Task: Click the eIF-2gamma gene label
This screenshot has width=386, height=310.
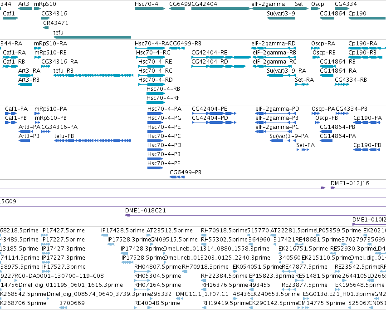Action: point(268,4)
